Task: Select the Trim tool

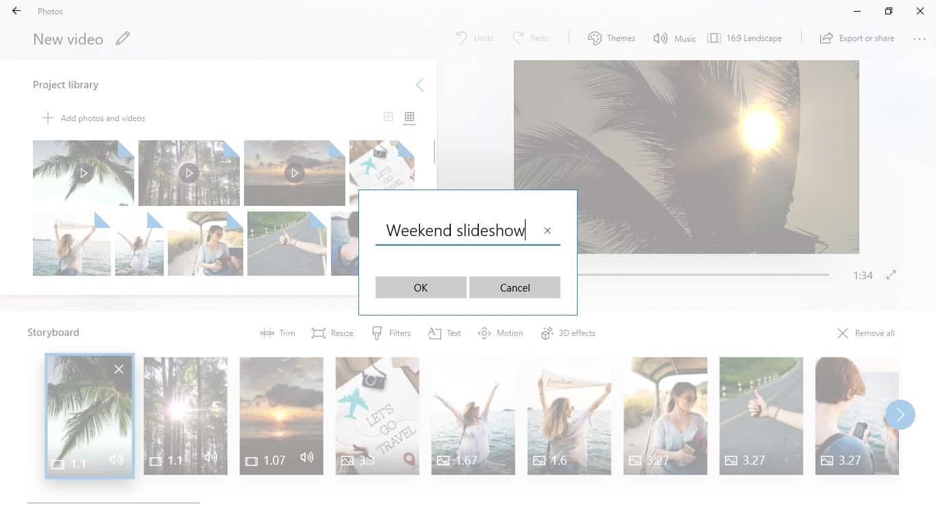Action: pos(277,333)
